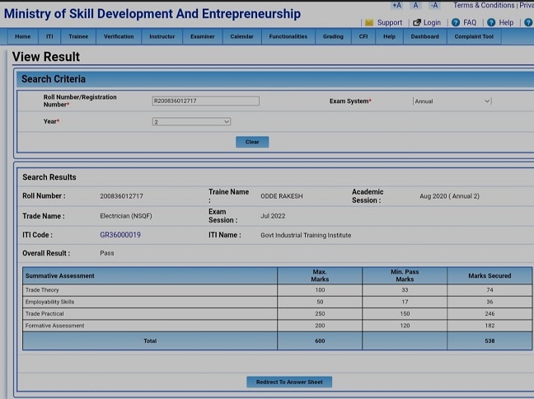
Task: Decrease font size with -A
Action: click(434, 6)
